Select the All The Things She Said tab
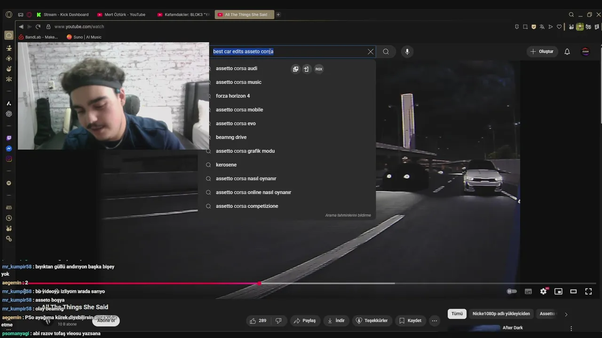Image resolution: width=602 pixels, height=338 pixels. (244, 15)
